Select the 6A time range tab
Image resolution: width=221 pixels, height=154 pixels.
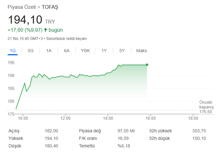coord(67,51)
